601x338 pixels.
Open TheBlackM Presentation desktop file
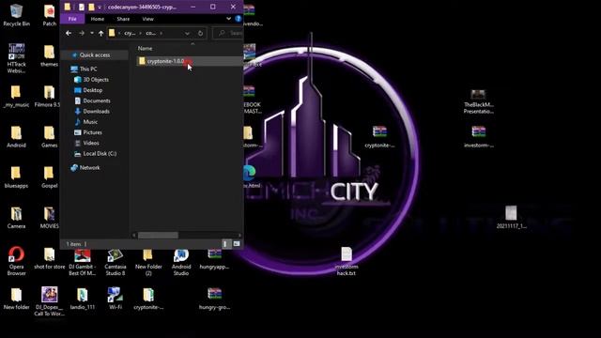click(x=478, y=101)
